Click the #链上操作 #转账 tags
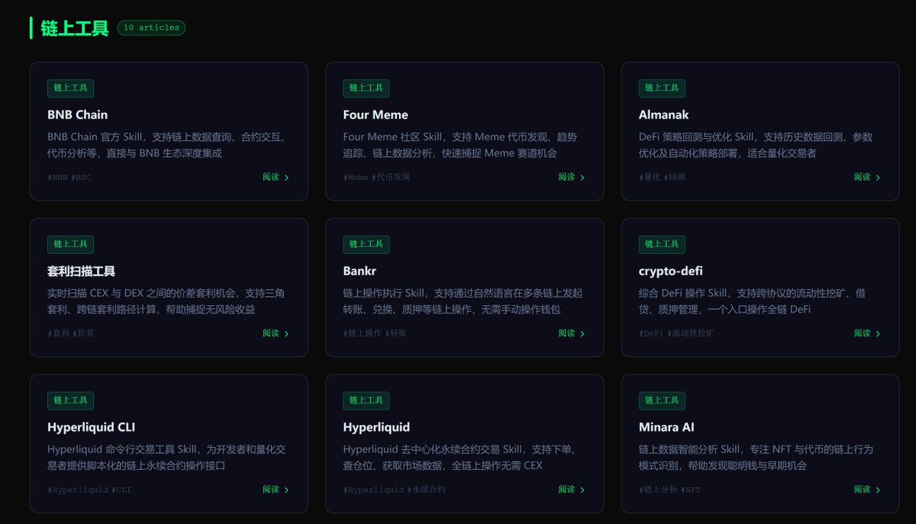916x524 pixels. pos(375,333)
